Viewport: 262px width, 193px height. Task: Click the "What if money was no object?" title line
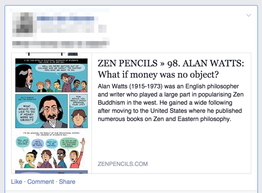(x=158, y=75)
